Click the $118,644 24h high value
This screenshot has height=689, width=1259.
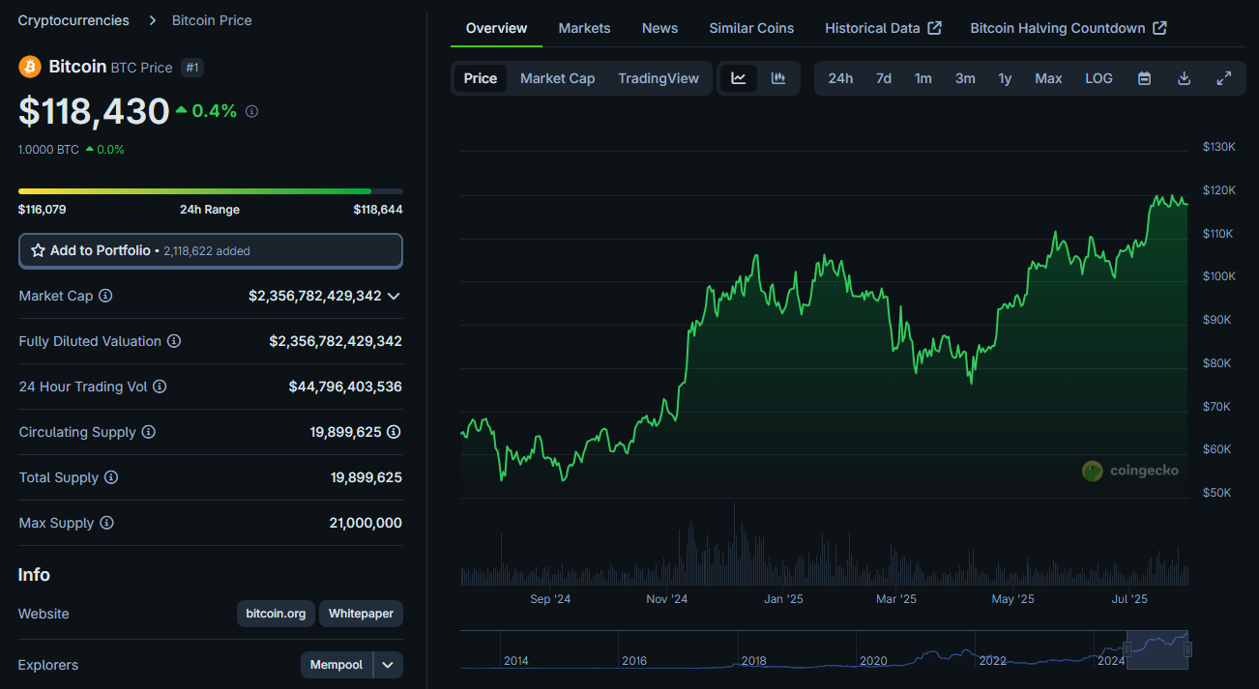[x=378, y=210]
